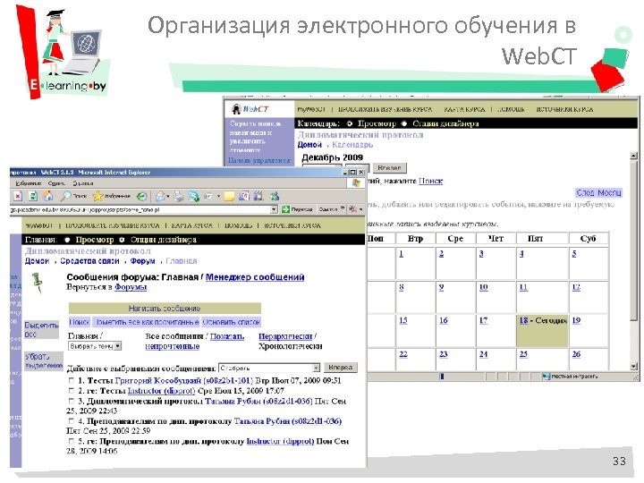Click Пометить все как прочитанные
This screenshot has width=644, height=483.
147,322
